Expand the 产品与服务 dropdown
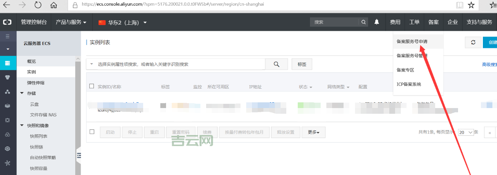497x175 pixels. point(71,22)
